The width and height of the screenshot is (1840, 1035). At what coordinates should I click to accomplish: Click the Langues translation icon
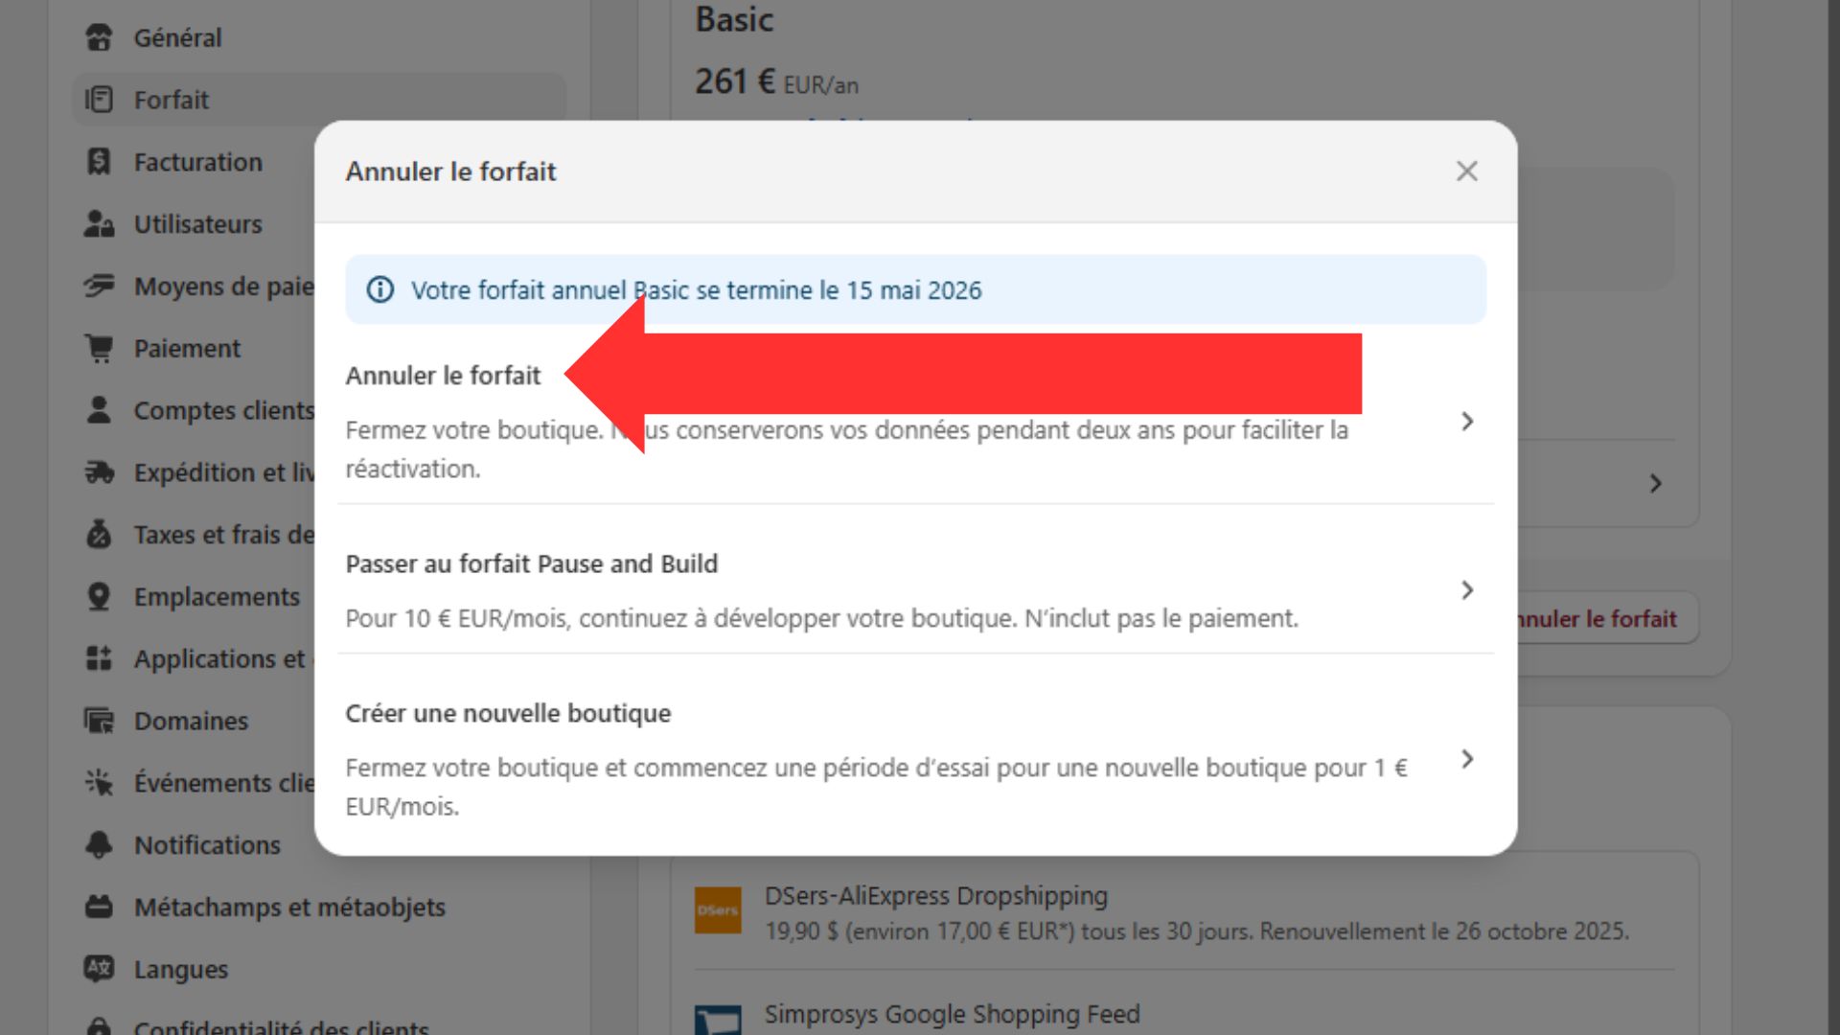pos(99,969)
